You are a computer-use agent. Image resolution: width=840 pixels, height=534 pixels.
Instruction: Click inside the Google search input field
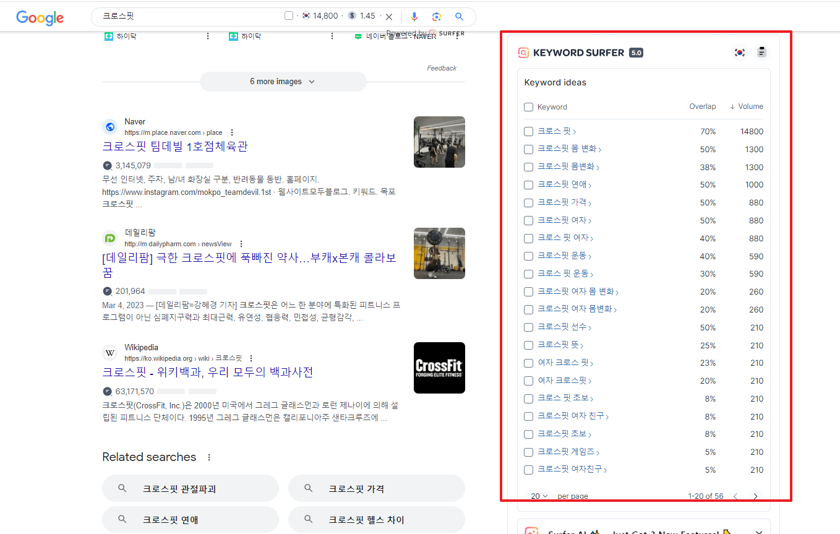click(x=186, y=17)
